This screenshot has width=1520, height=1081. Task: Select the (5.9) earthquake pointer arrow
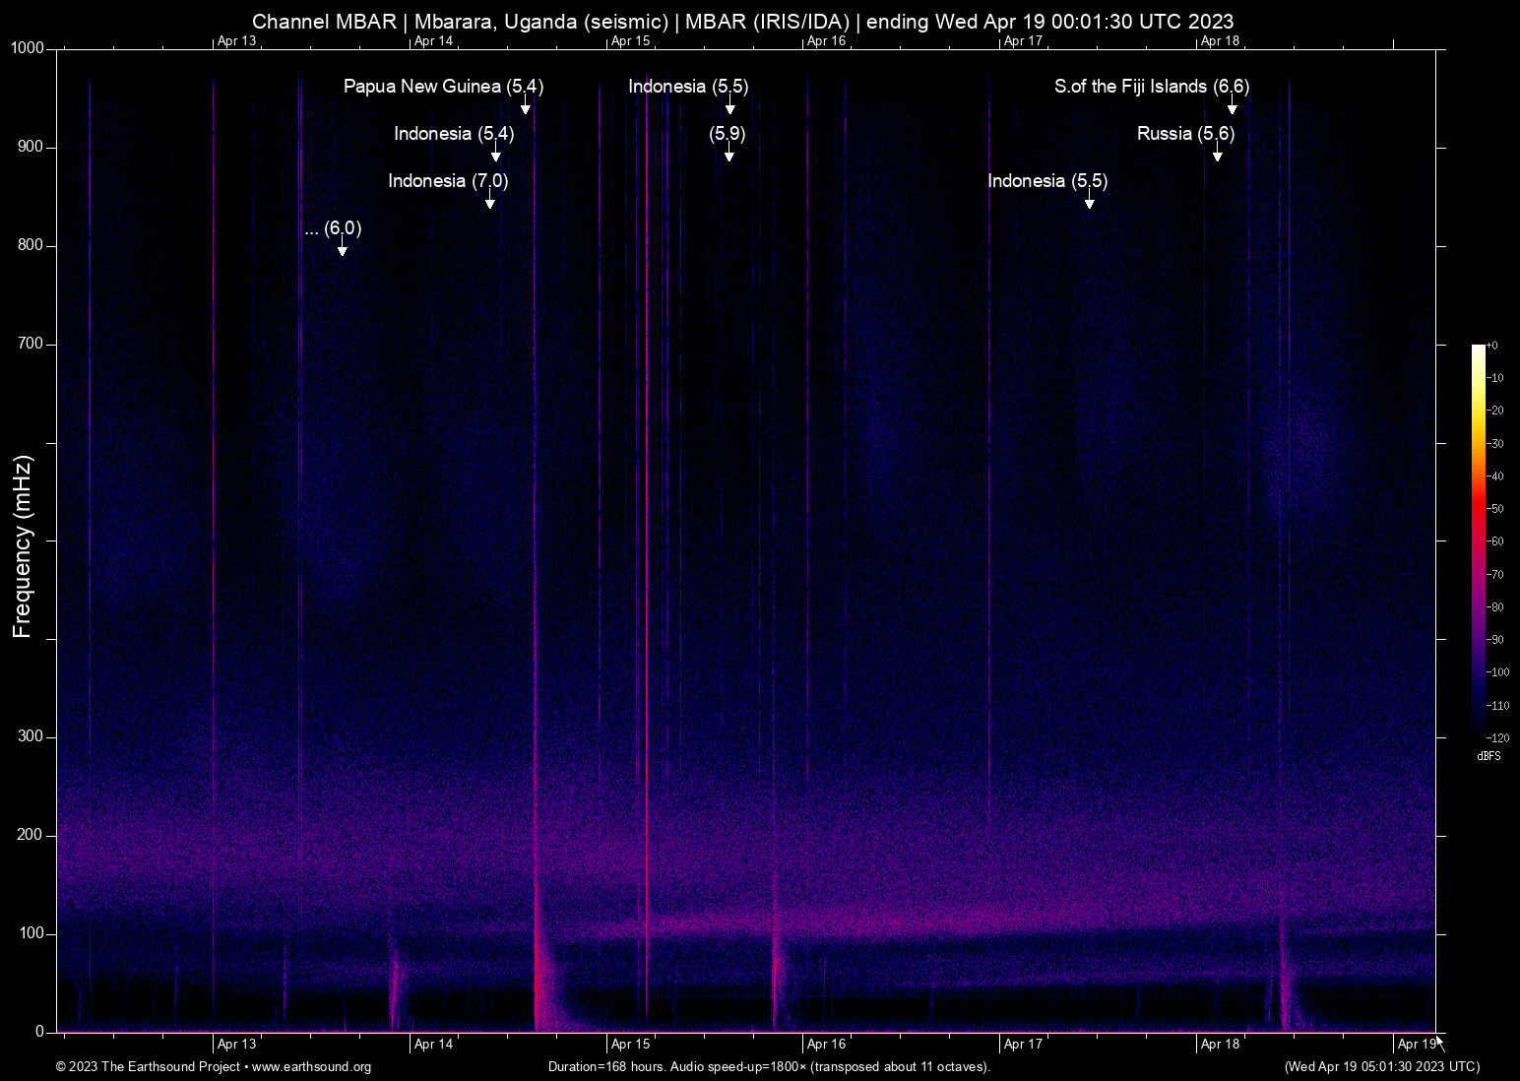(x=728, y=152)
